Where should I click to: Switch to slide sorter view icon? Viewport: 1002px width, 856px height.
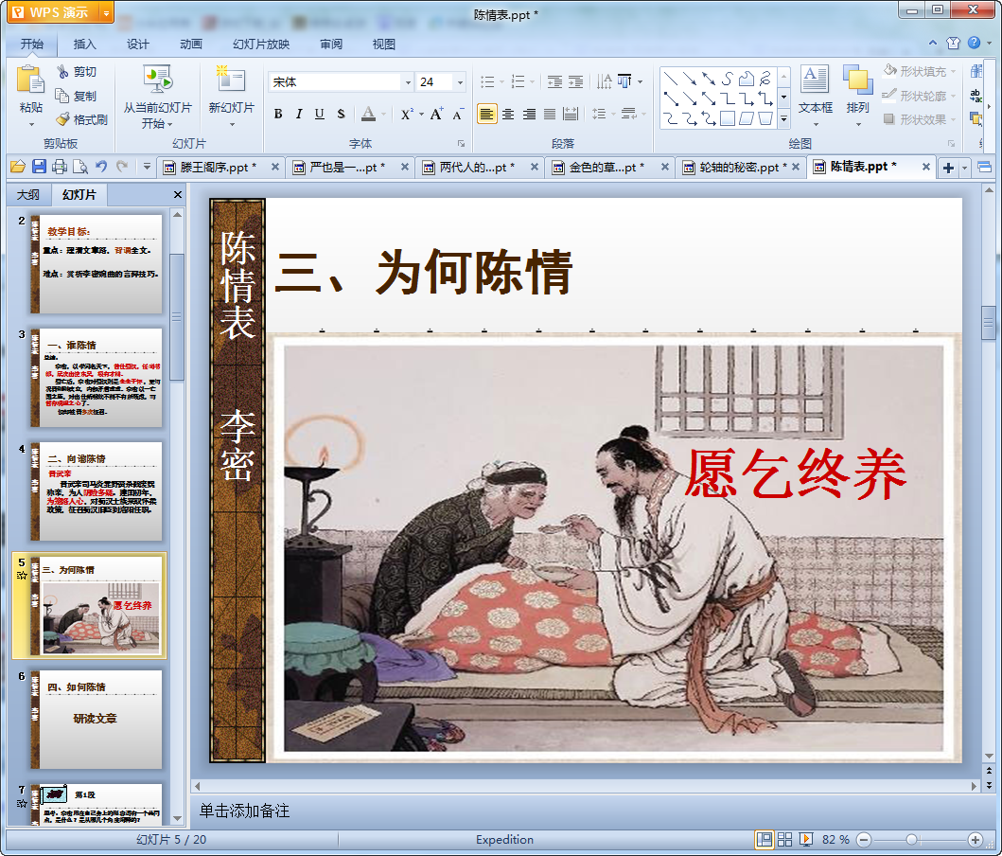pyautogui.click(x=784, y=839)
